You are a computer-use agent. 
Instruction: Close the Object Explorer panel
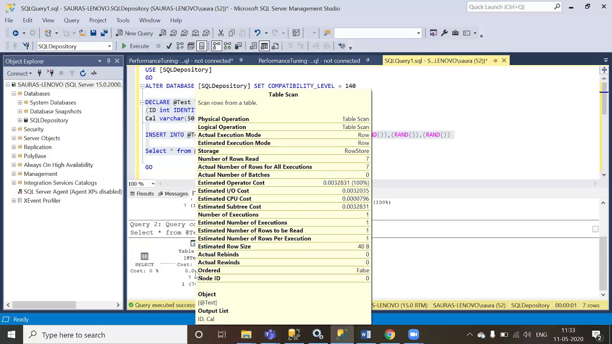117,61
